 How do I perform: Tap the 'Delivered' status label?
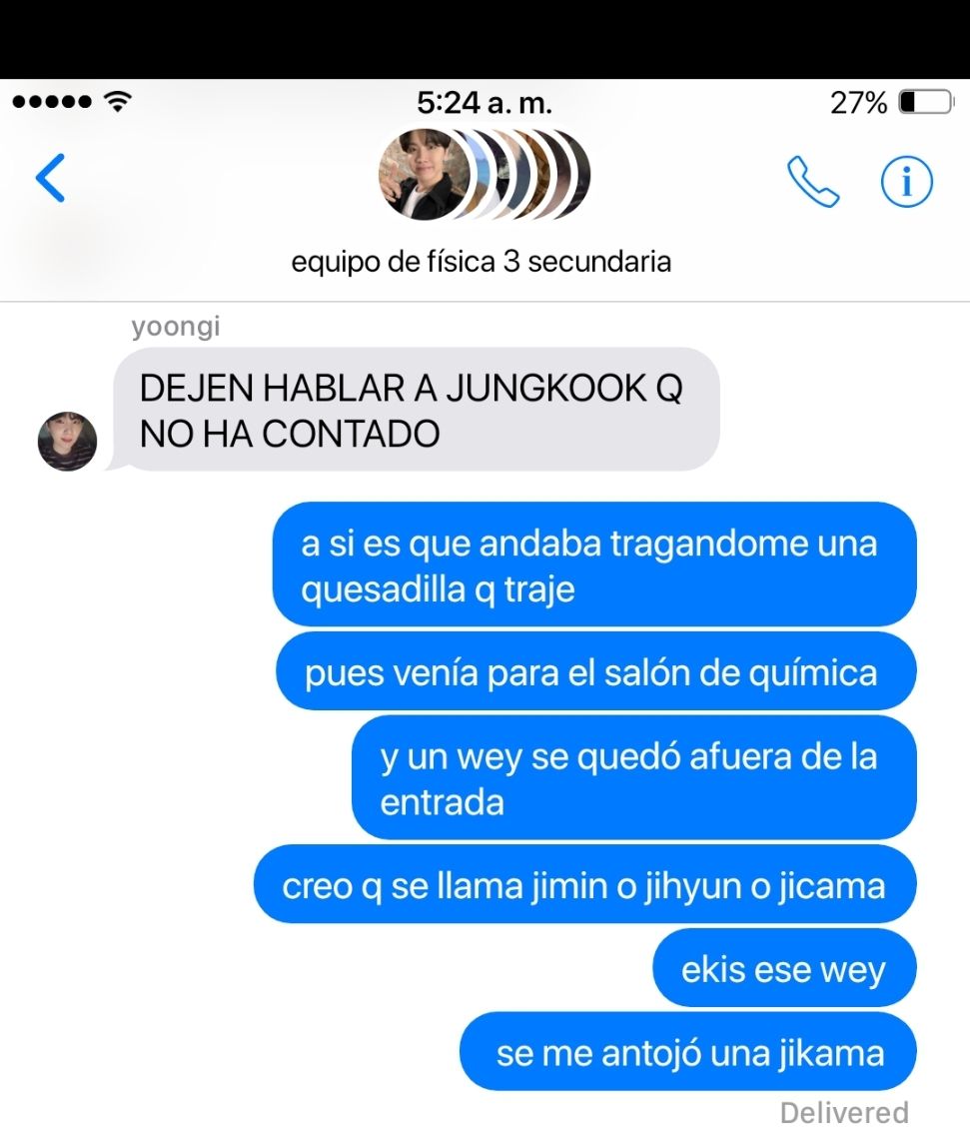844,1112
